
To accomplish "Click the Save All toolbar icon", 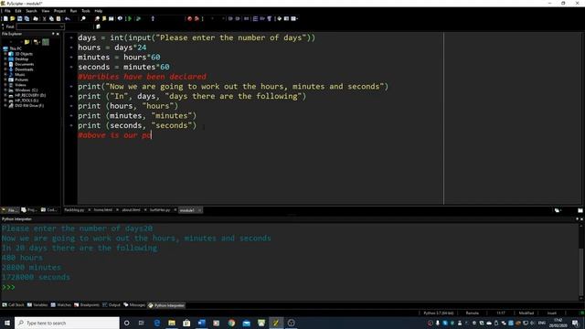I will (x=27, y=18).
